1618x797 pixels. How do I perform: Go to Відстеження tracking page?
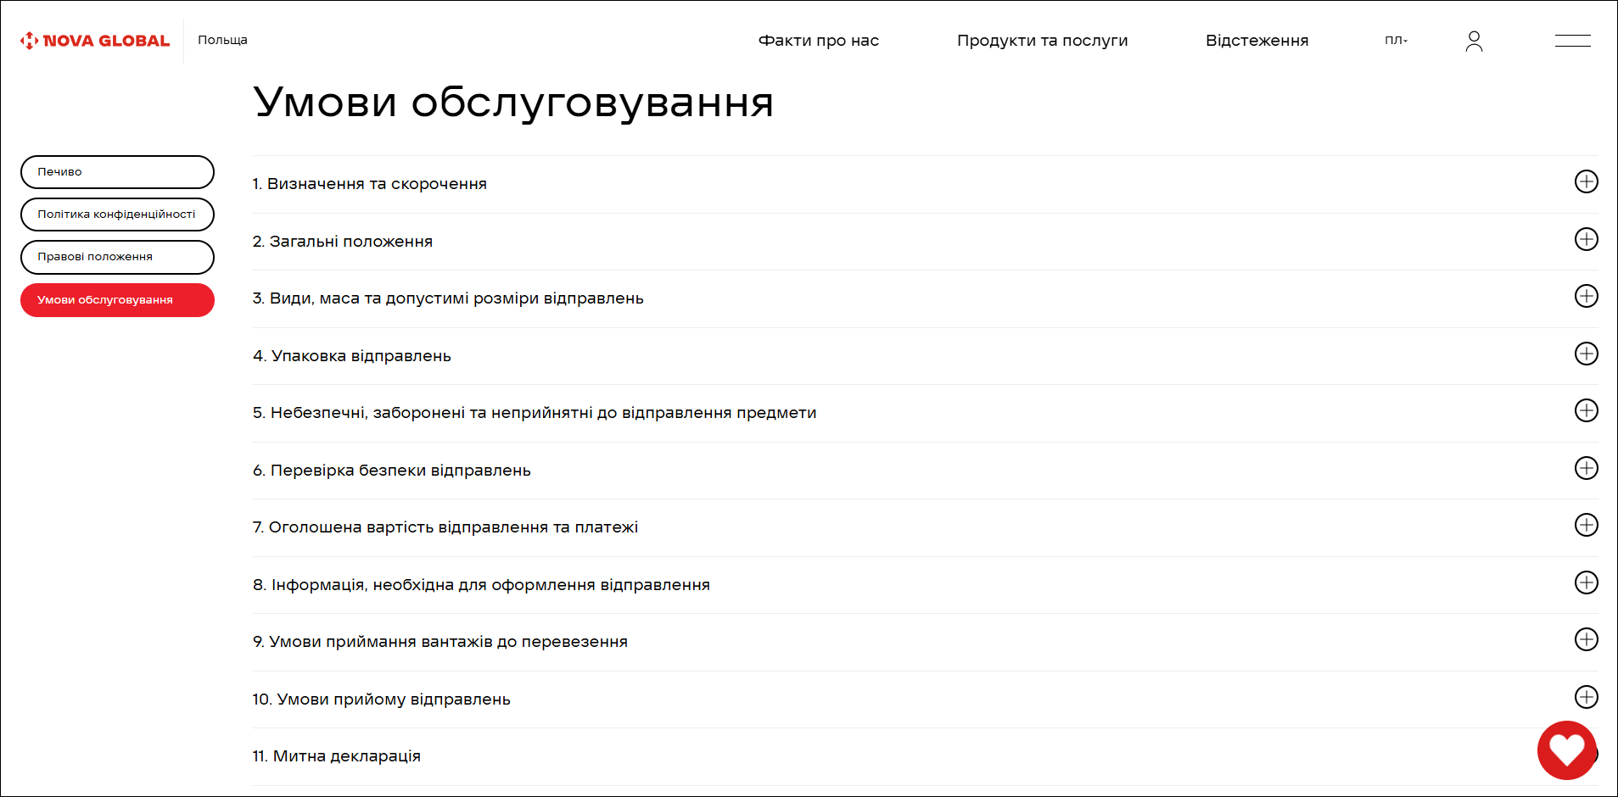1257,41
